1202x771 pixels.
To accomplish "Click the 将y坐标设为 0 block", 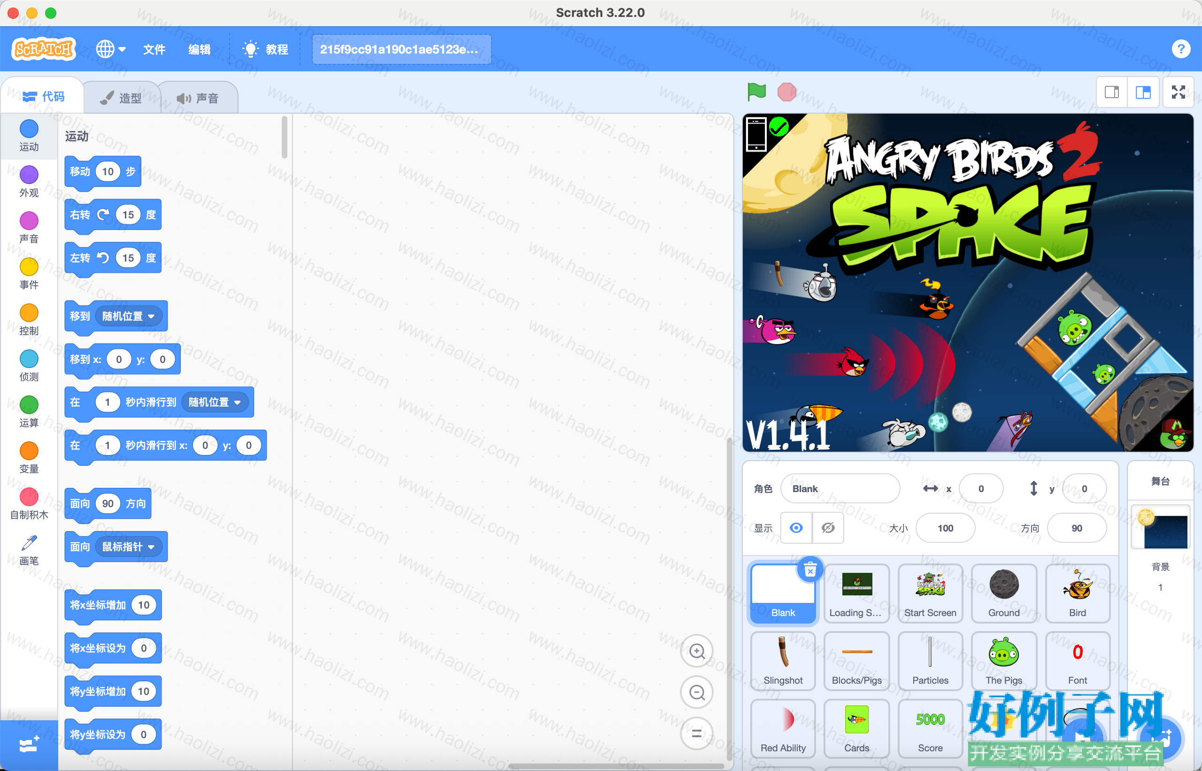I will pyautogui.click(x=113, y=734).
